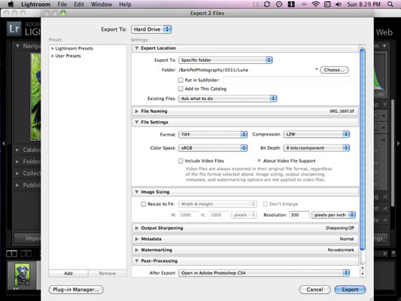Open the Help menu
This screenshot has width=401, height=301.
click(x=125, y=5)
